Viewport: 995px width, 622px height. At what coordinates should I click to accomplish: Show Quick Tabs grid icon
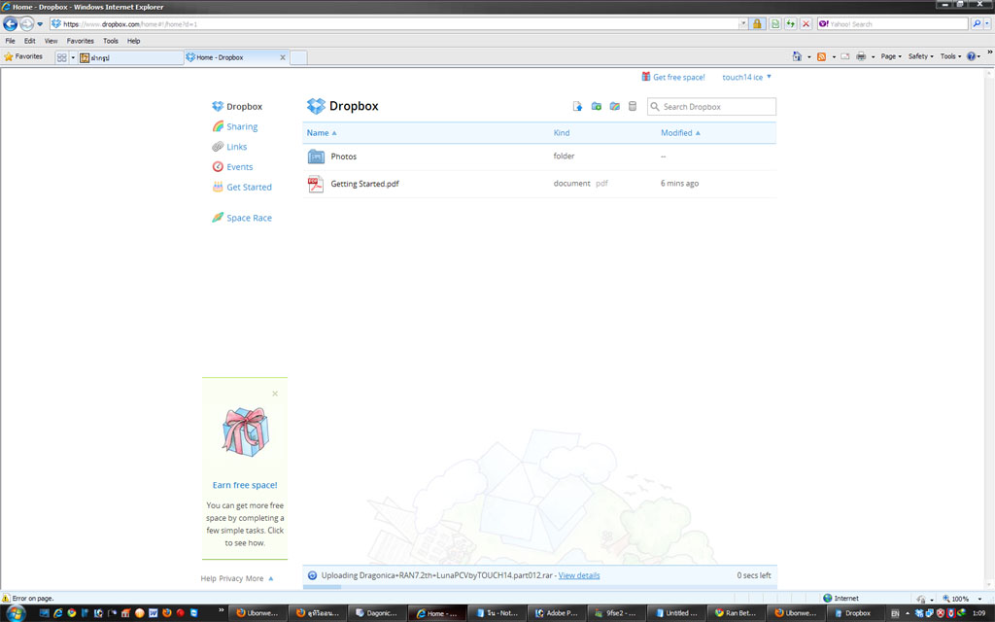point(61,57)
